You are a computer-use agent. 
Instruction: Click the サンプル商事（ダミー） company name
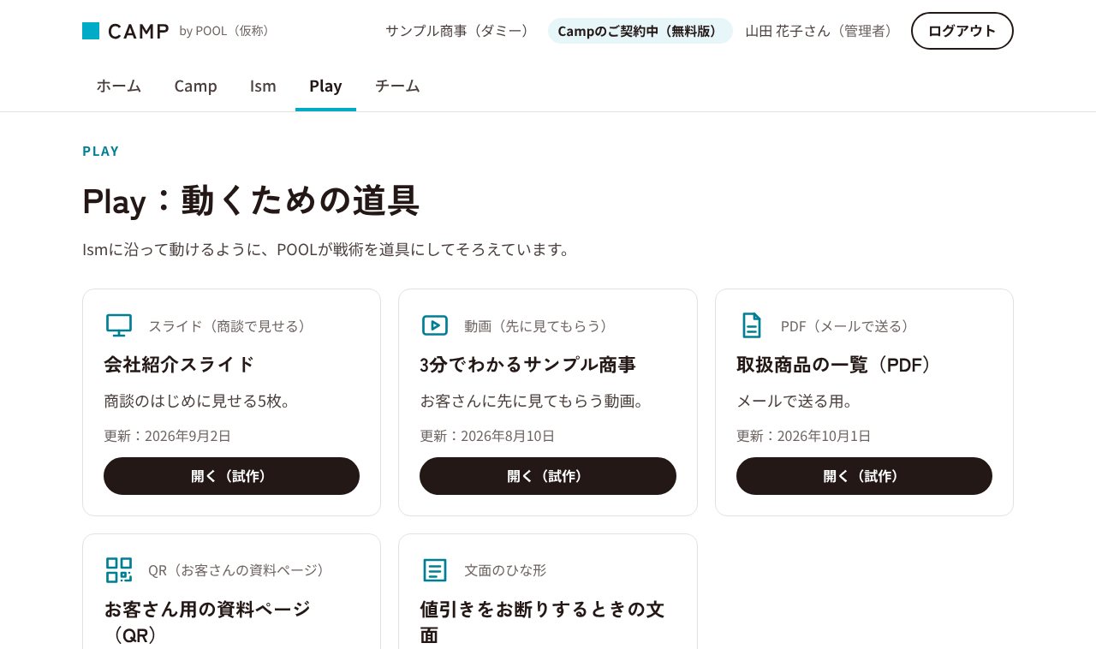pyautogui.click(x=461, y=31)
